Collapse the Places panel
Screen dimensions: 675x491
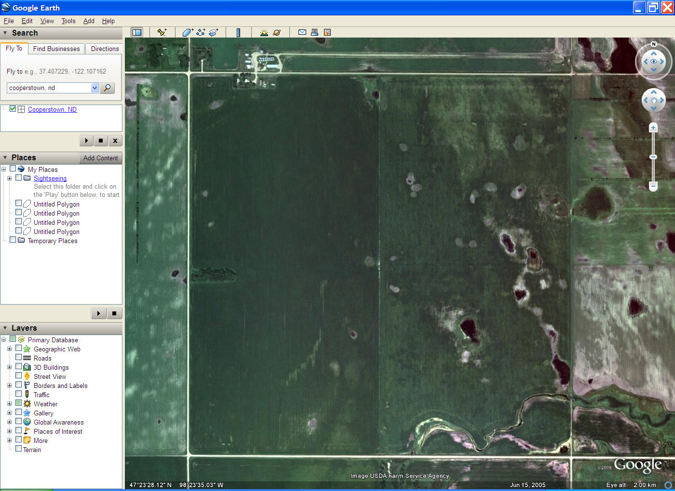coord(5,158)
